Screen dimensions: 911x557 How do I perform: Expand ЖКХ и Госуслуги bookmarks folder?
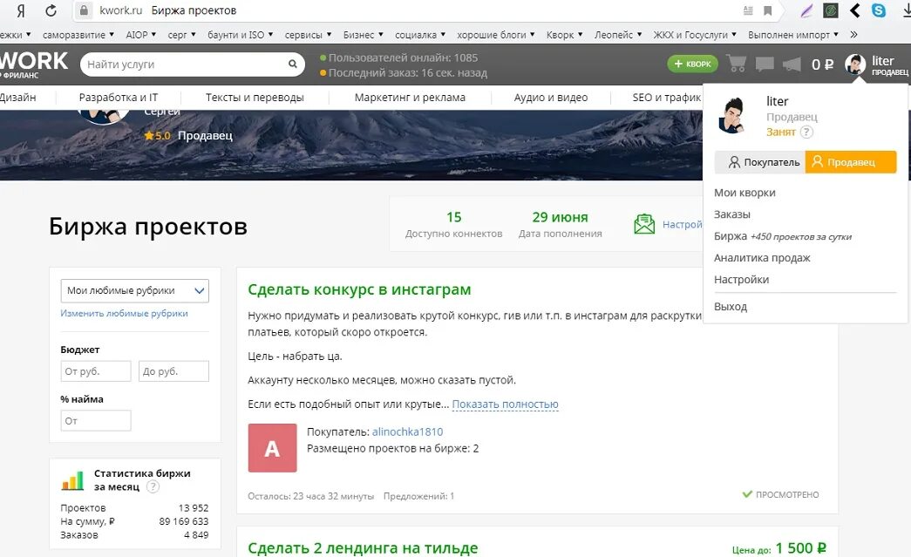[695, 35]
